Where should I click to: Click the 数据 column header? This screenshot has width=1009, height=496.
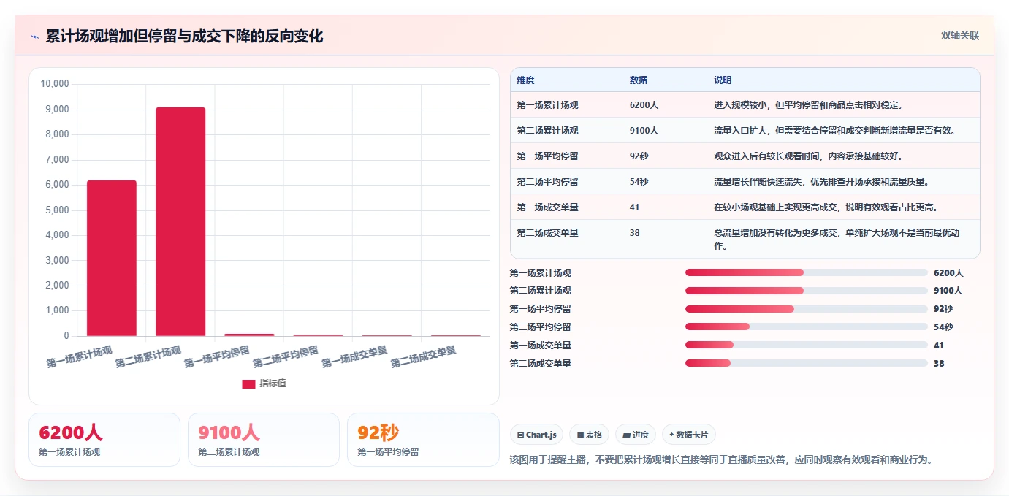tap(638, 80)
